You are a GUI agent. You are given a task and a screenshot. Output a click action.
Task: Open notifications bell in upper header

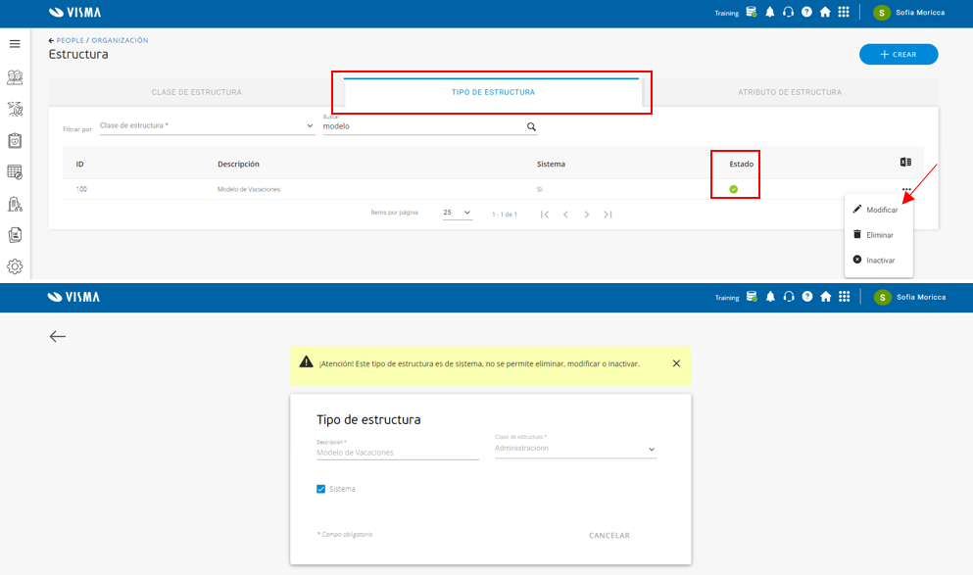tap(770, 12)
